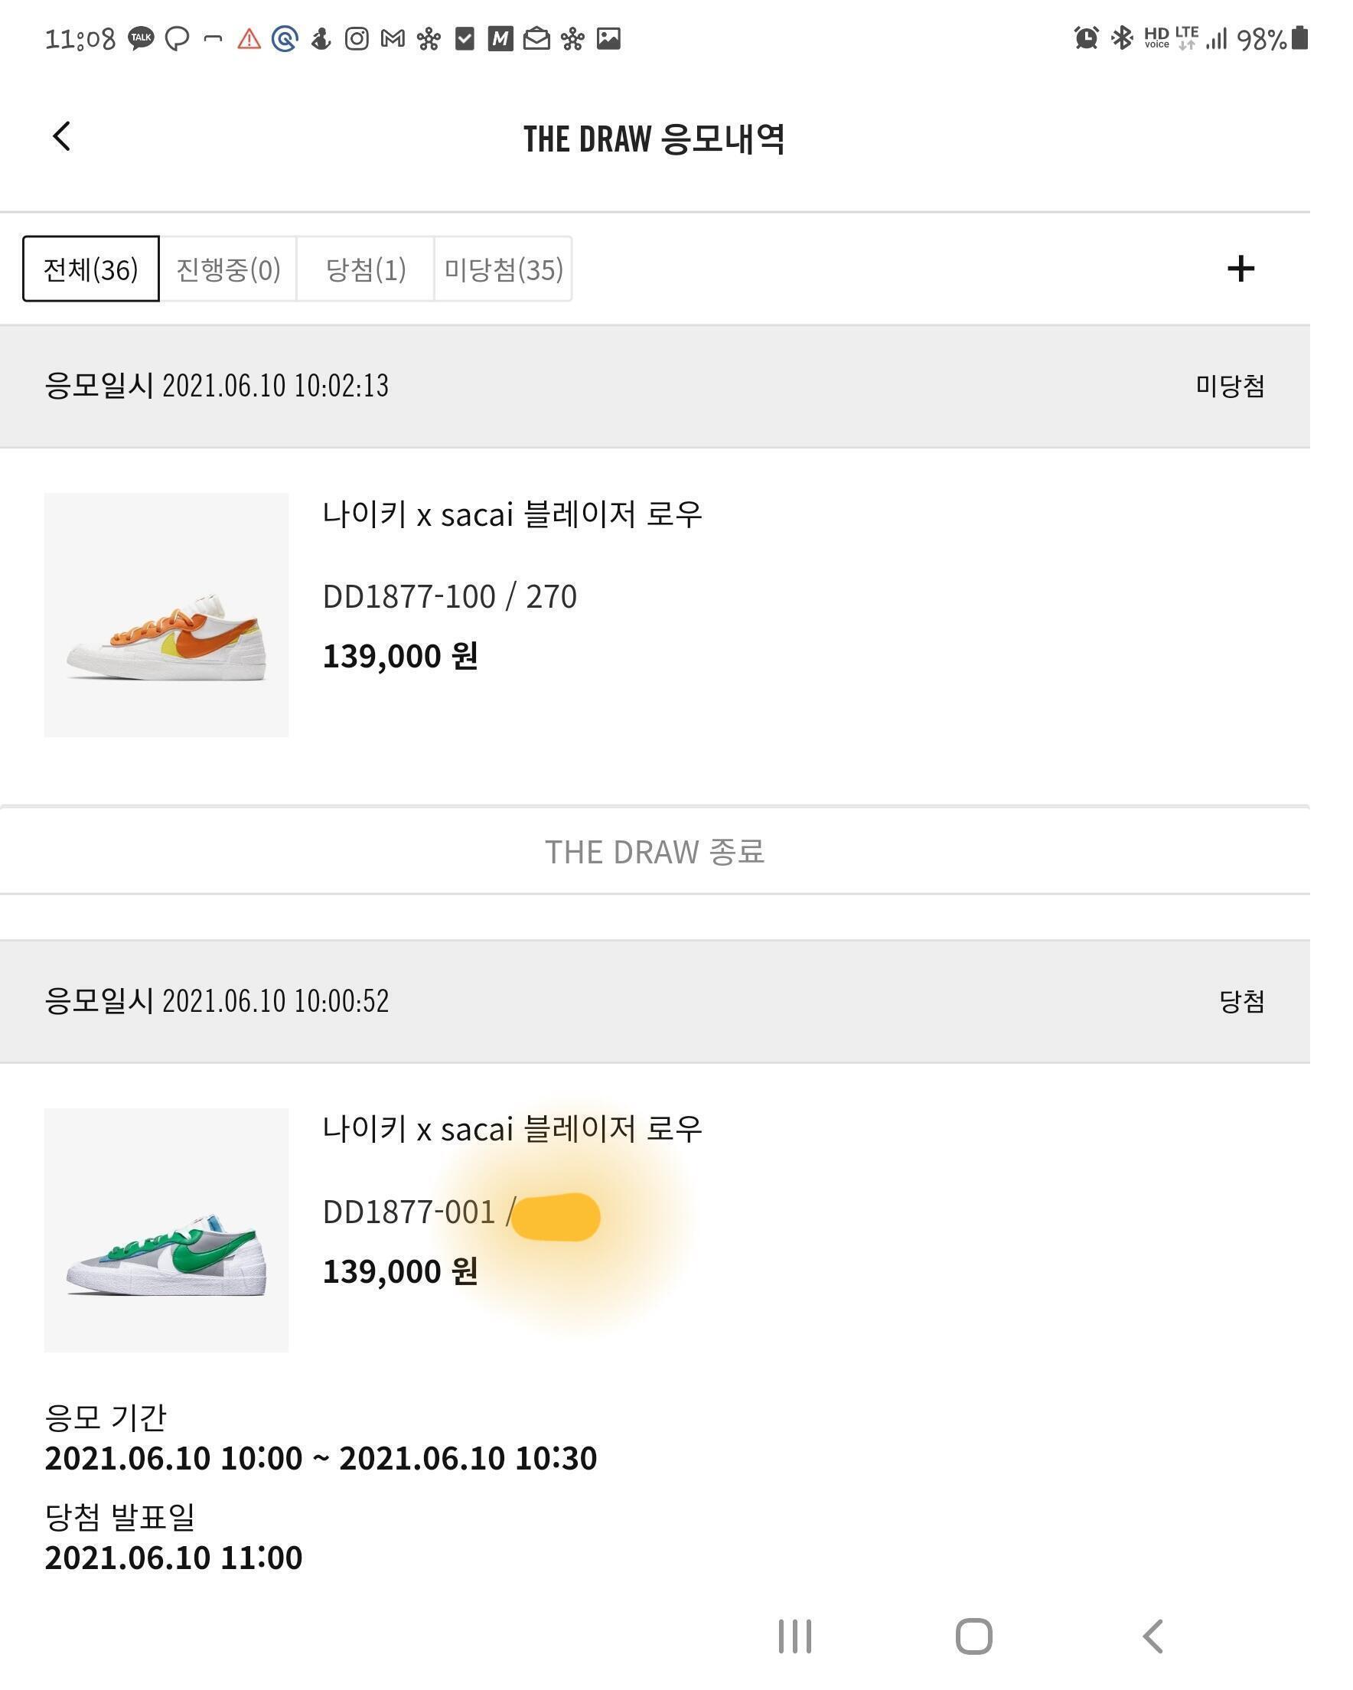Tap the red warning triangle status icon
The height and width of the screenshot is (1690, 1353).
point(249,38)
